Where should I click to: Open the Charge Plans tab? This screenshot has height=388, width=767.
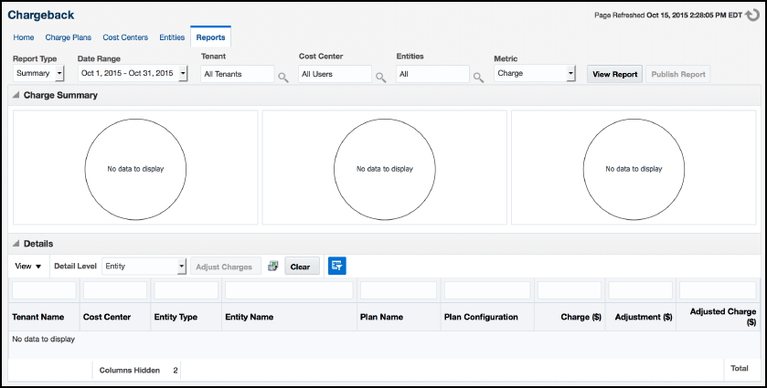[x=68, y=37]
